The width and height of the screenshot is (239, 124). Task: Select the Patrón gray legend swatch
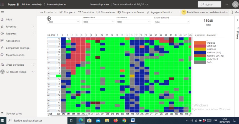200,62
